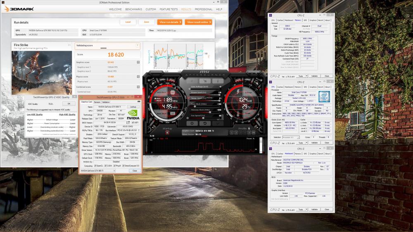Click Load button in Run details
This screenshot has height=232, width=413.
(128, 22)
